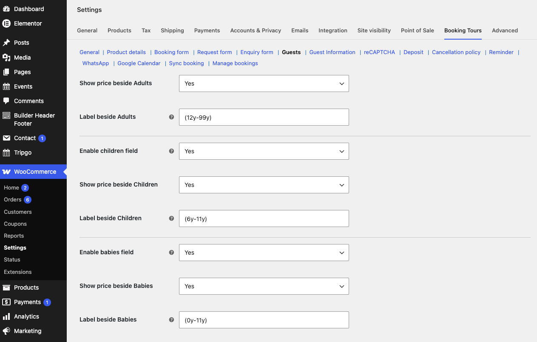Click the Pages icon in sidebar
Viewport: 537px width, 342px height.
pos(6,72)
